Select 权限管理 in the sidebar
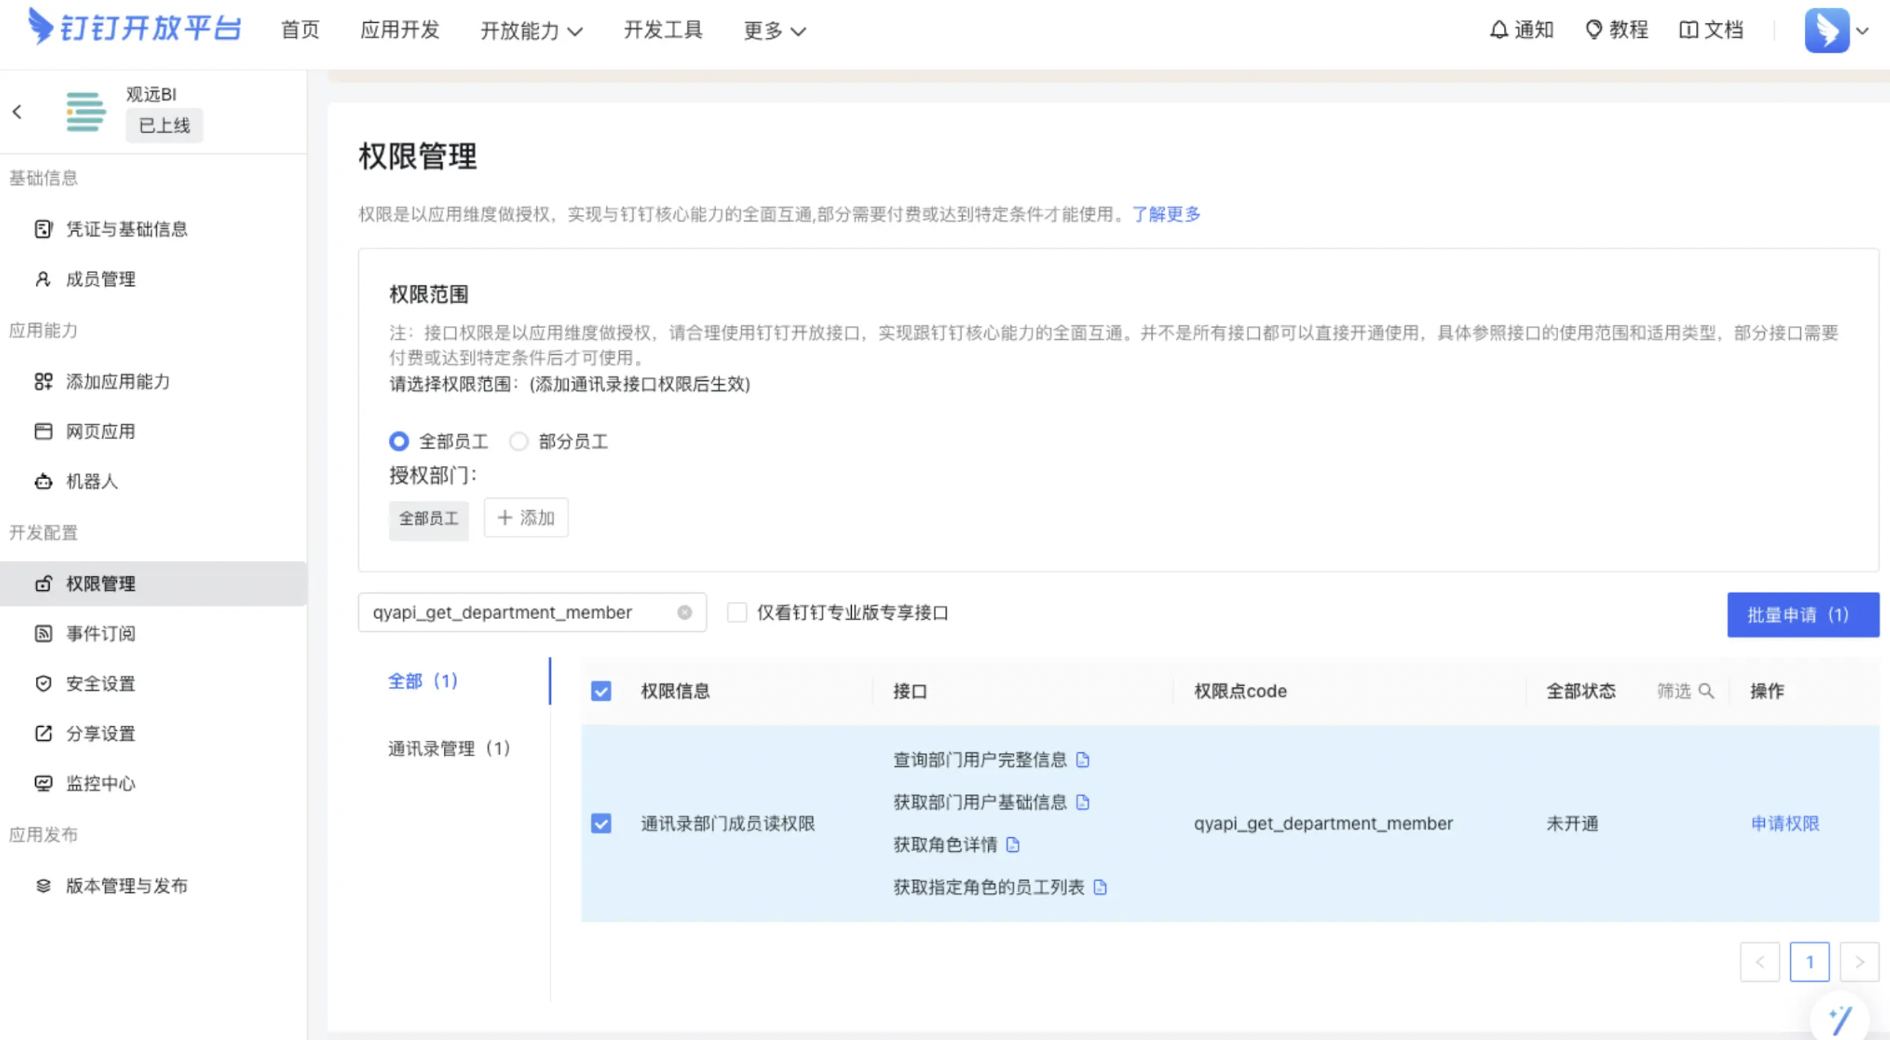The width and height of the screenshot is (1890, 1040). pyautogui.click(x=153, y=583)
